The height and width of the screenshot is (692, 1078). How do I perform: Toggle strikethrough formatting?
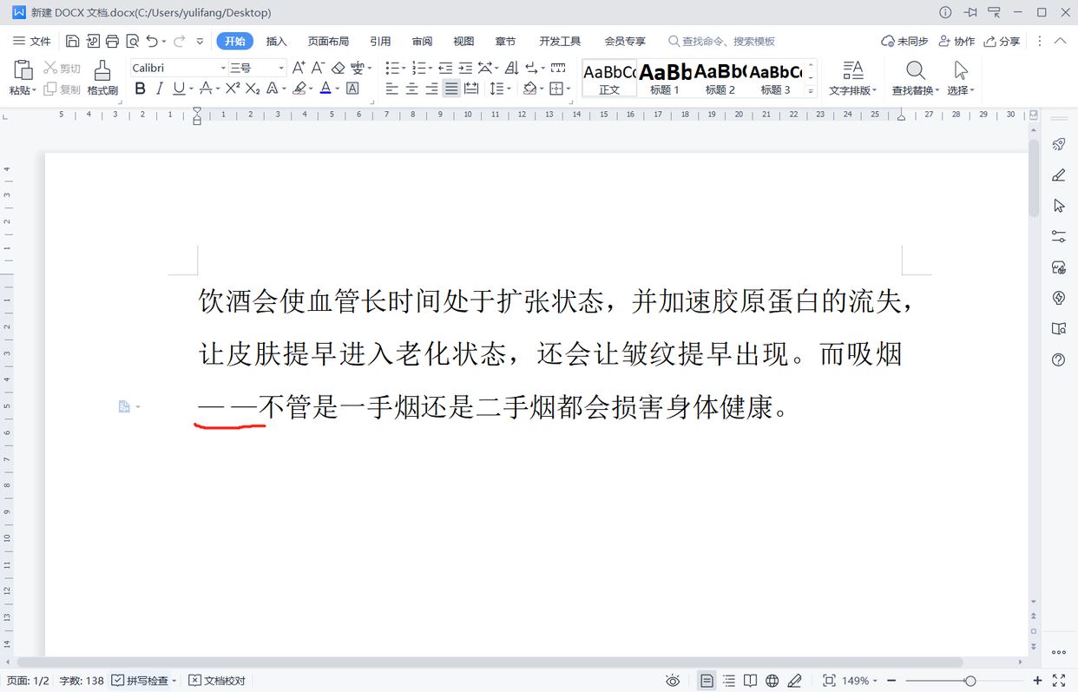pyautogui.click(x=205, y=89)
